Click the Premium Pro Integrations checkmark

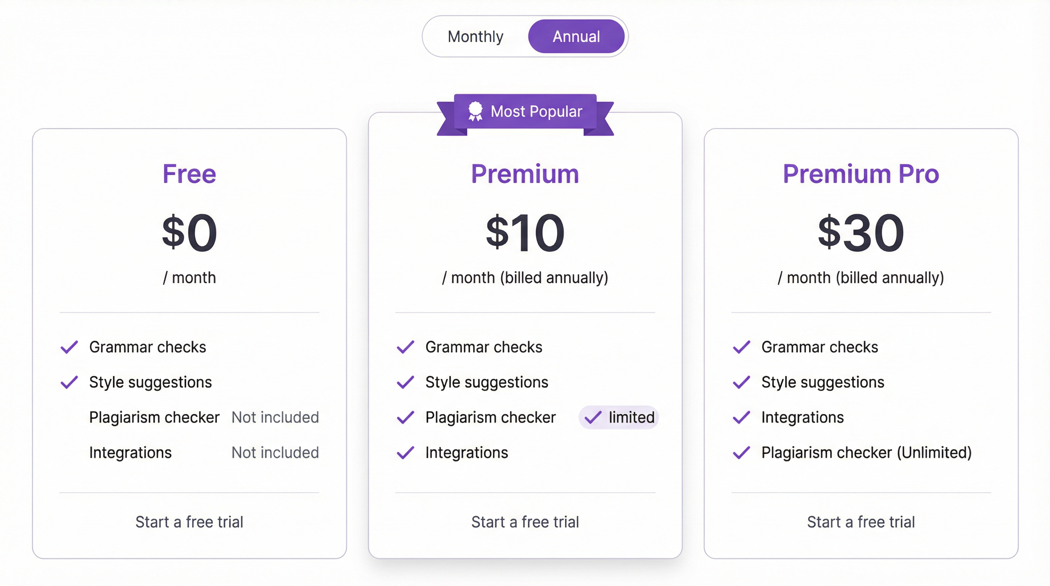point(741,417)
